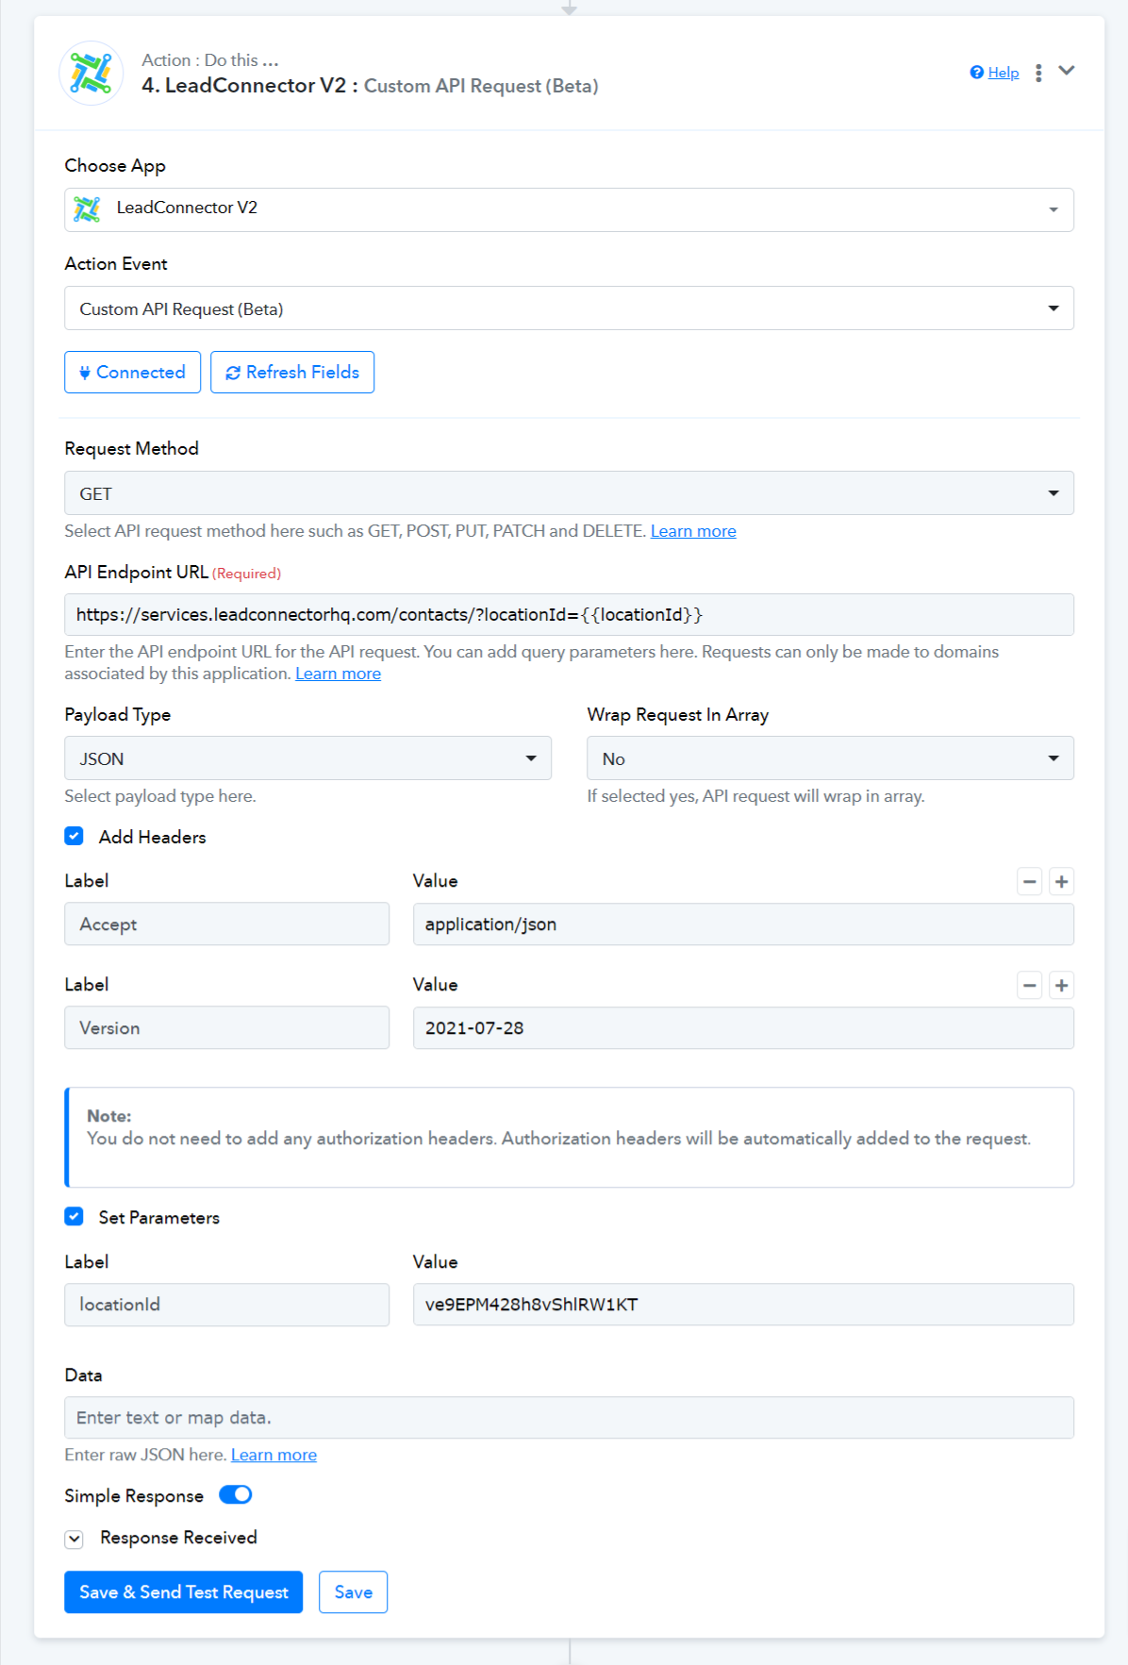Viewport: 1128px width, 1665px height.
Task: Click the Data input field
Action: pos(569,1417)
